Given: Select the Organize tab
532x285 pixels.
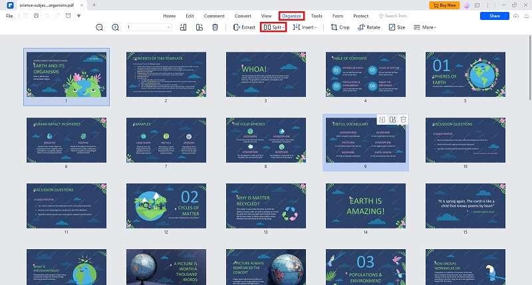Looking at the screenshot, I should (291, 16).
